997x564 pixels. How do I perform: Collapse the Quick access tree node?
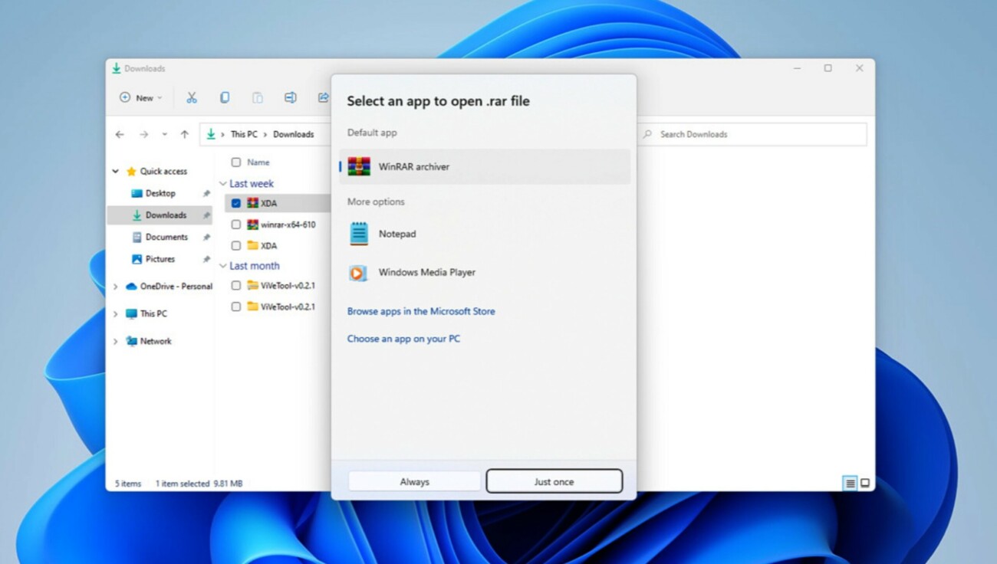[116, 172]
